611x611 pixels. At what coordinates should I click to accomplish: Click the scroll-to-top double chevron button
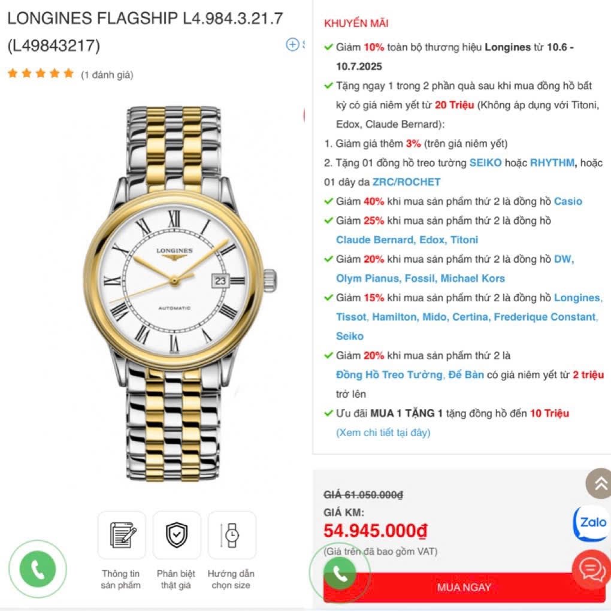599,483
